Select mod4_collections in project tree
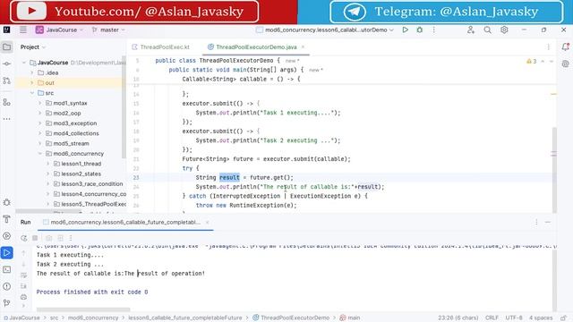573x322 pixels. point(76,133)
